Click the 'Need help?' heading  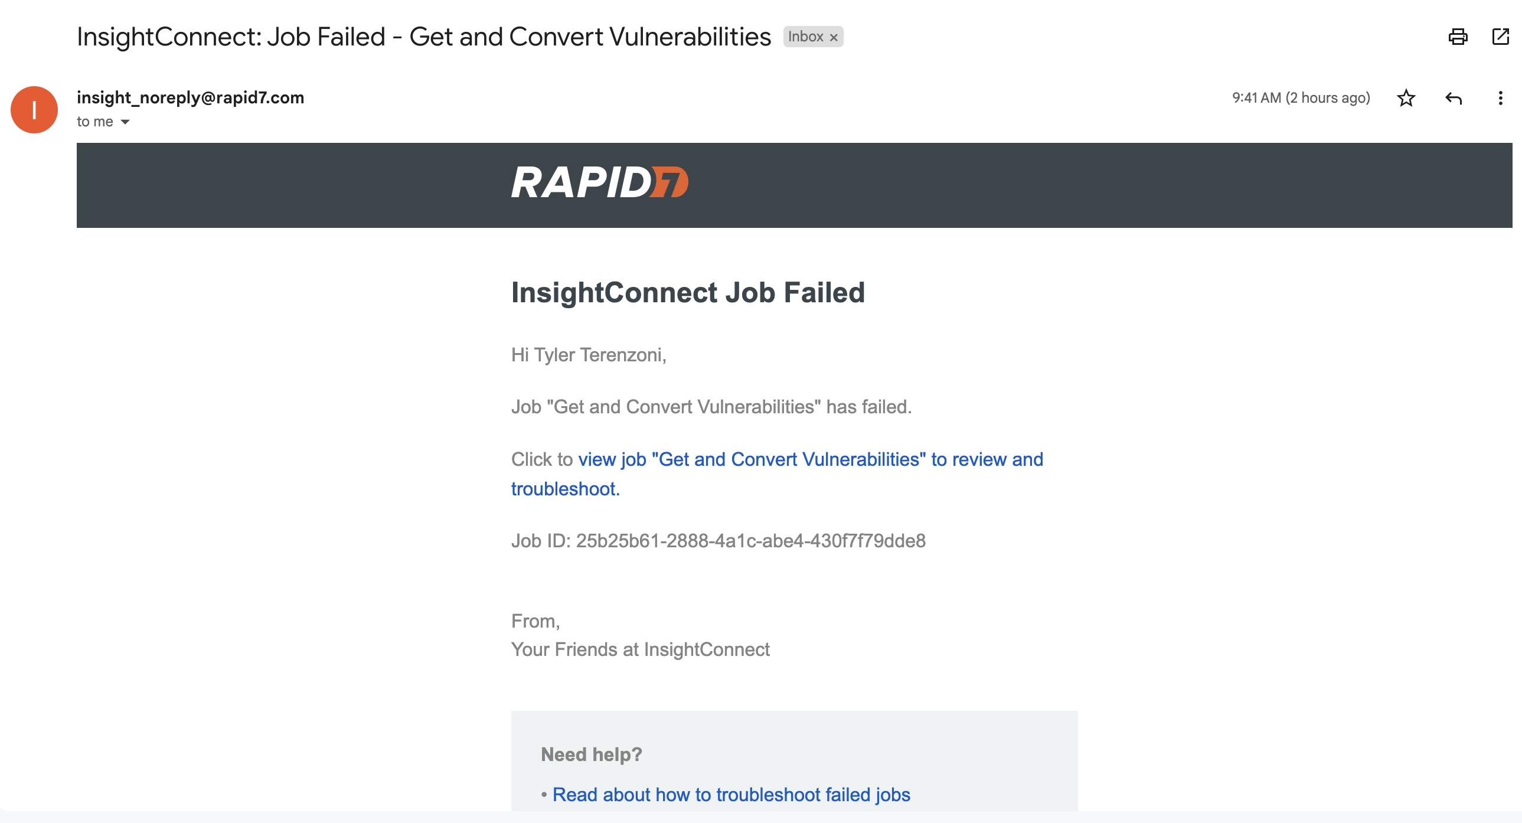point(591,755)
